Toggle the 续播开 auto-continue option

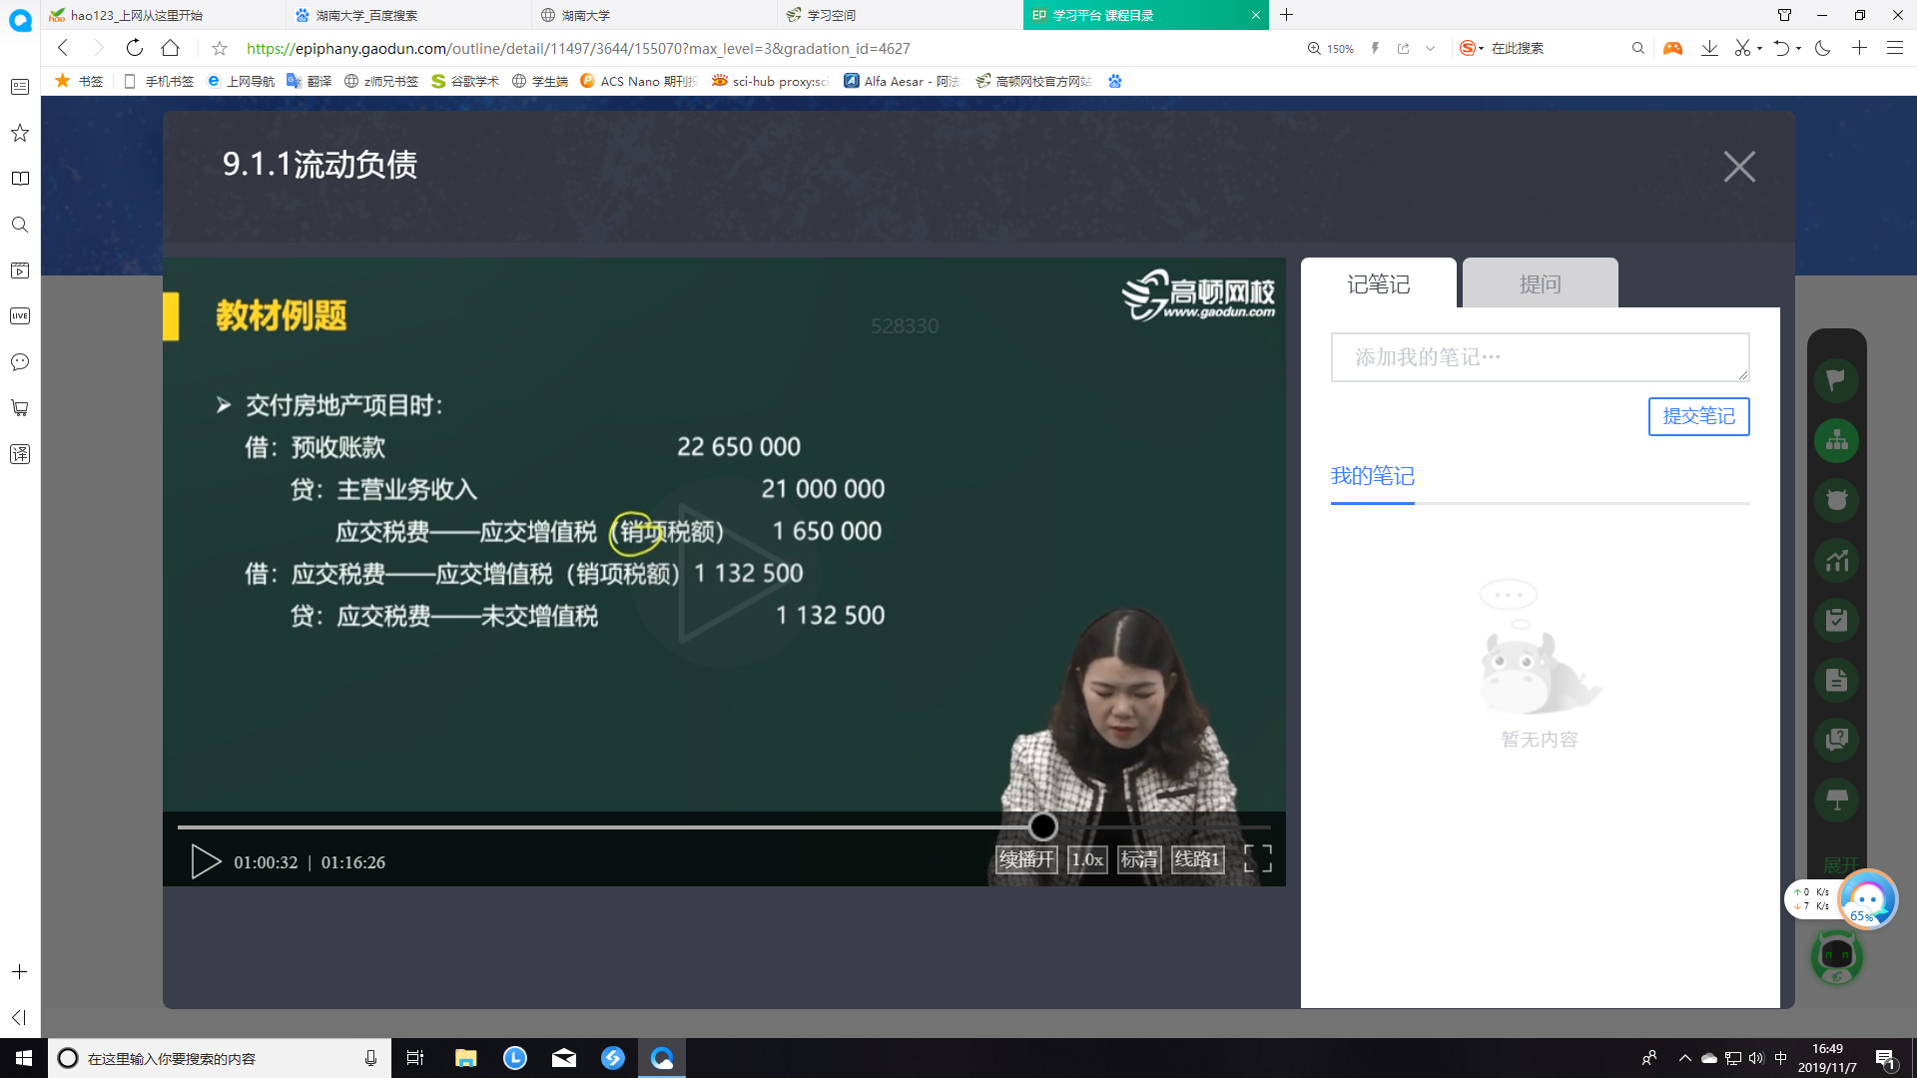[x=1025, y=859]
